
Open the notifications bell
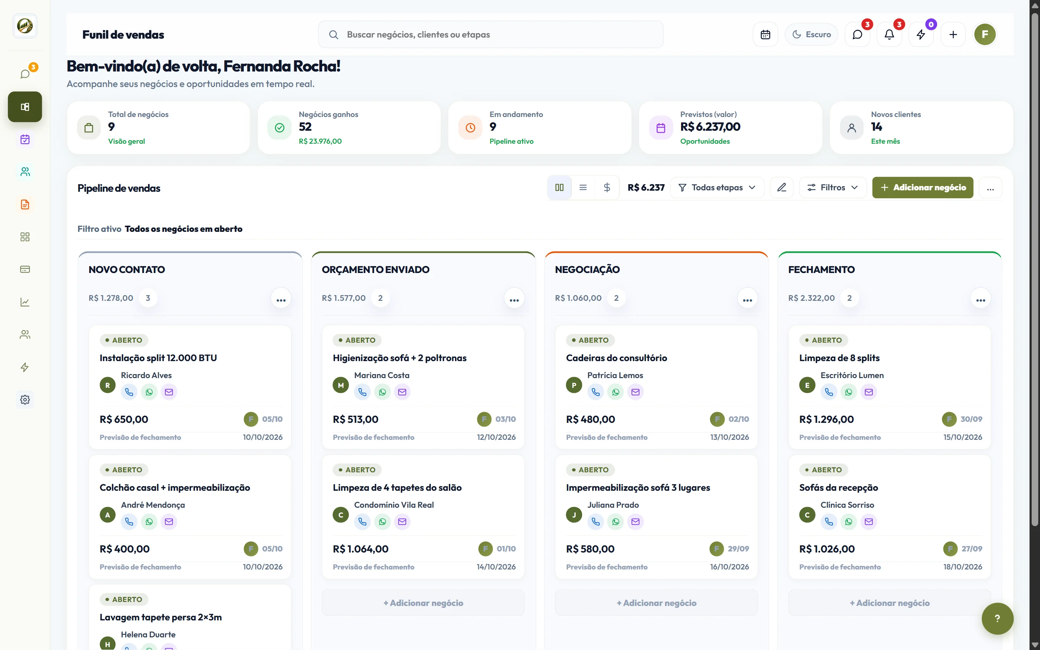click(889, 34)
